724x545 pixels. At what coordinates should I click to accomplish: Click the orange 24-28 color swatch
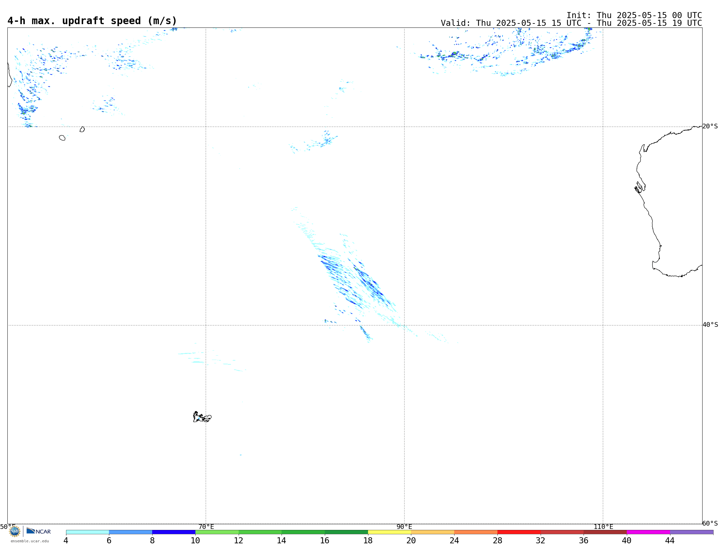pyautogui.click(x=476, y=532)
